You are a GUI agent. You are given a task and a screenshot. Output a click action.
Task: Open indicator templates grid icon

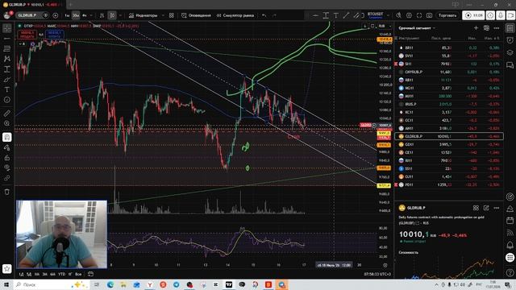(172, 15)
